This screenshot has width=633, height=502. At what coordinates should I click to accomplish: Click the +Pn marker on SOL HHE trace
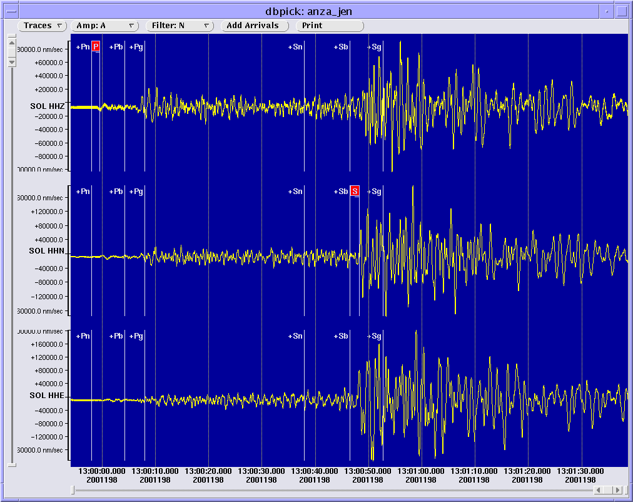coord(83,336)
